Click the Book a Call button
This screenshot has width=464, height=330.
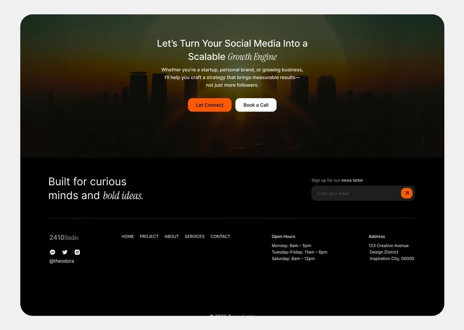[256, 105]
